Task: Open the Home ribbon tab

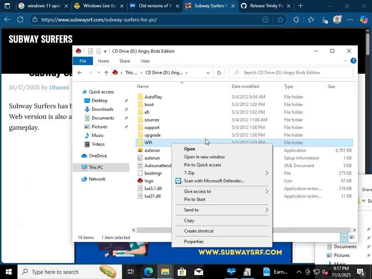Action: [104, 61]
